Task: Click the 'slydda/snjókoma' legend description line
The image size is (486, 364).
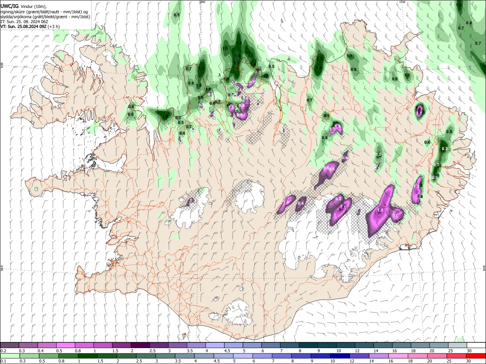Action: (x=45, y=17)
